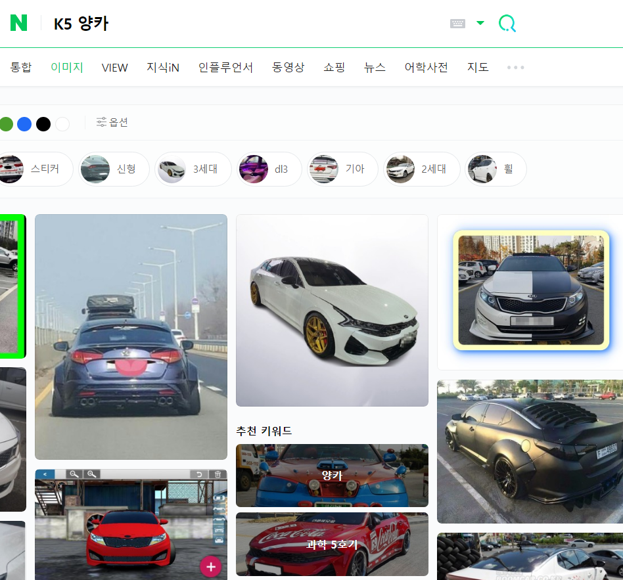623x580 pixels.
Task: Click the pink plus button on red car image
Action: click(211, 566)
